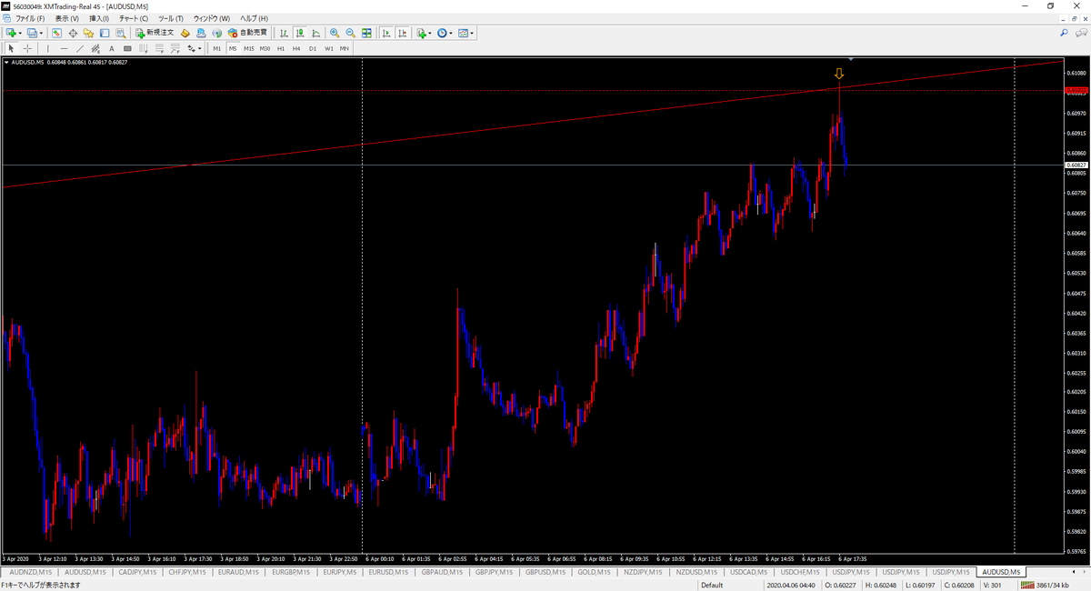Open MetaEditor from the toolbar

point(185,33)
